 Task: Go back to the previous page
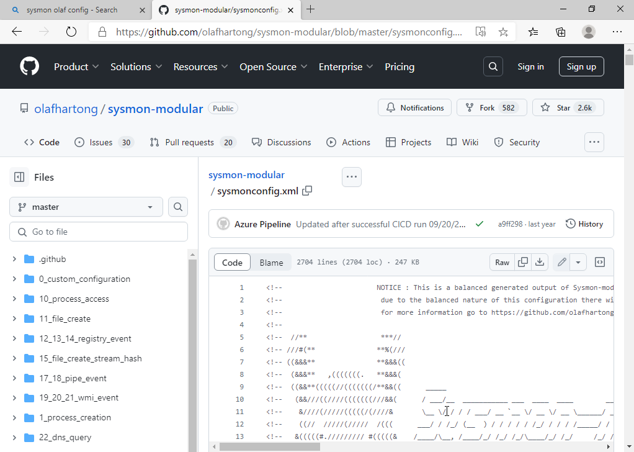tap(17, 32)
